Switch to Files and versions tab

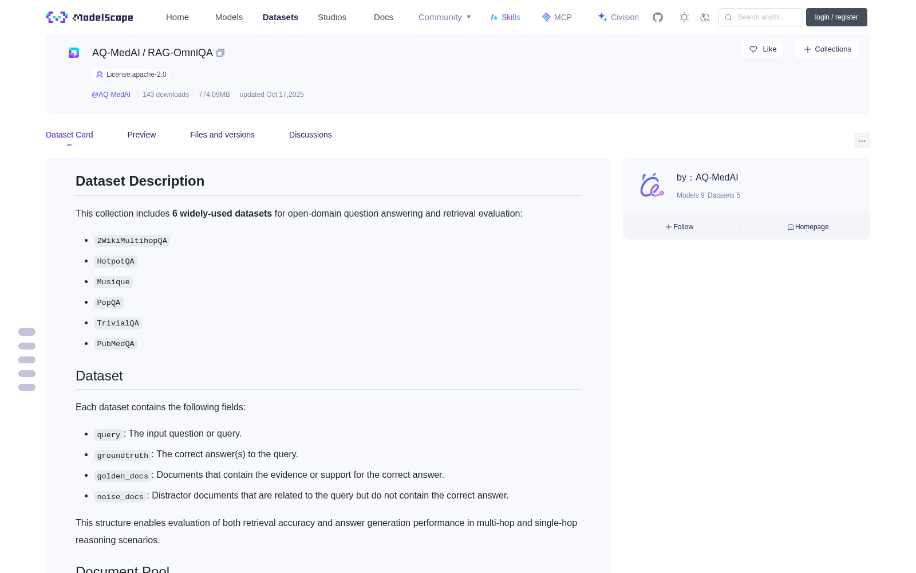point(222,135)
